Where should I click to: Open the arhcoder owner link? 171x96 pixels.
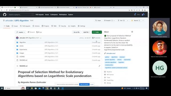(9, 21)
